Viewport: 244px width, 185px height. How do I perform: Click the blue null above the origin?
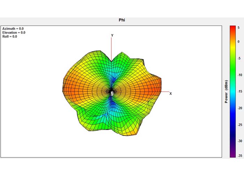pos(112,75)
